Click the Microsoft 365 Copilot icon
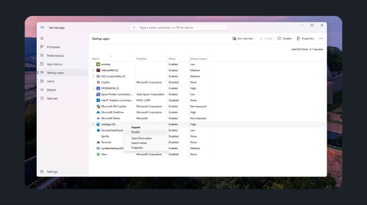This screenshot has width=367, height=205. (98, 106)
